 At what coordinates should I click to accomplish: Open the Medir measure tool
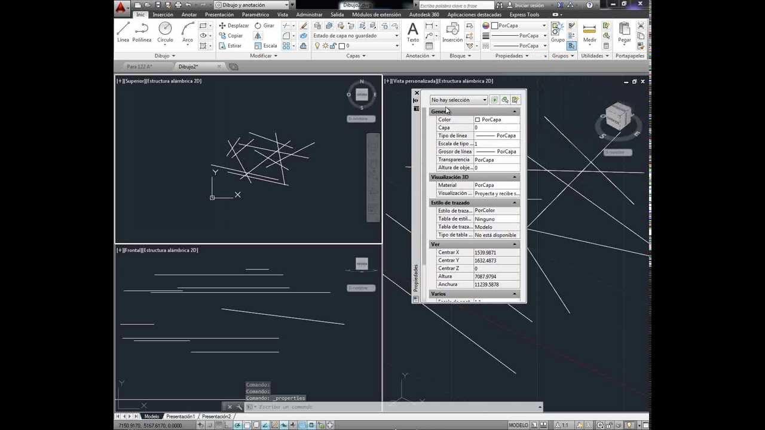tap(590, 32)
